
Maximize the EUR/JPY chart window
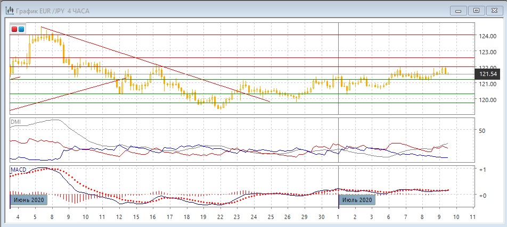tap(476, 11)
